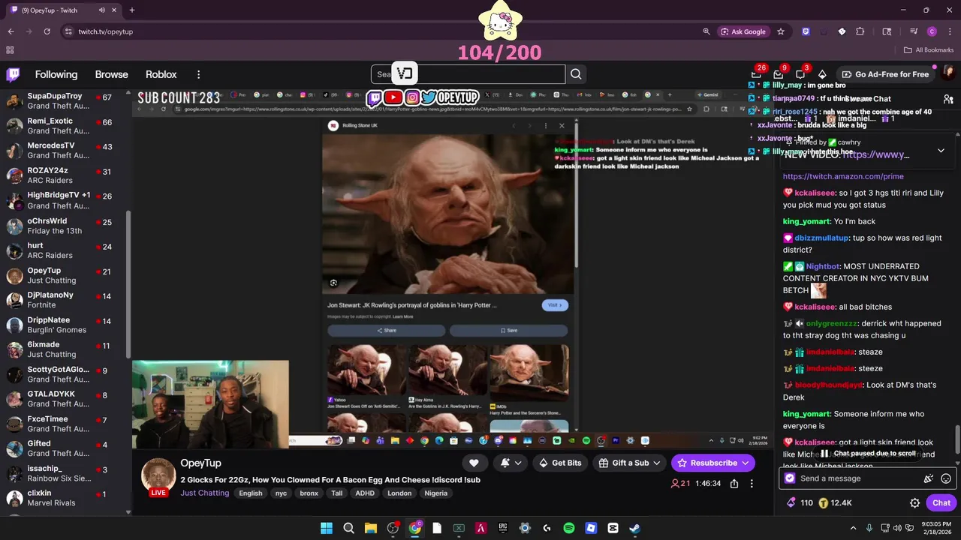The height and width of the screenshot is (540, 961).
Task: Open the Just Chatting category link
Action: pos(204,493)
